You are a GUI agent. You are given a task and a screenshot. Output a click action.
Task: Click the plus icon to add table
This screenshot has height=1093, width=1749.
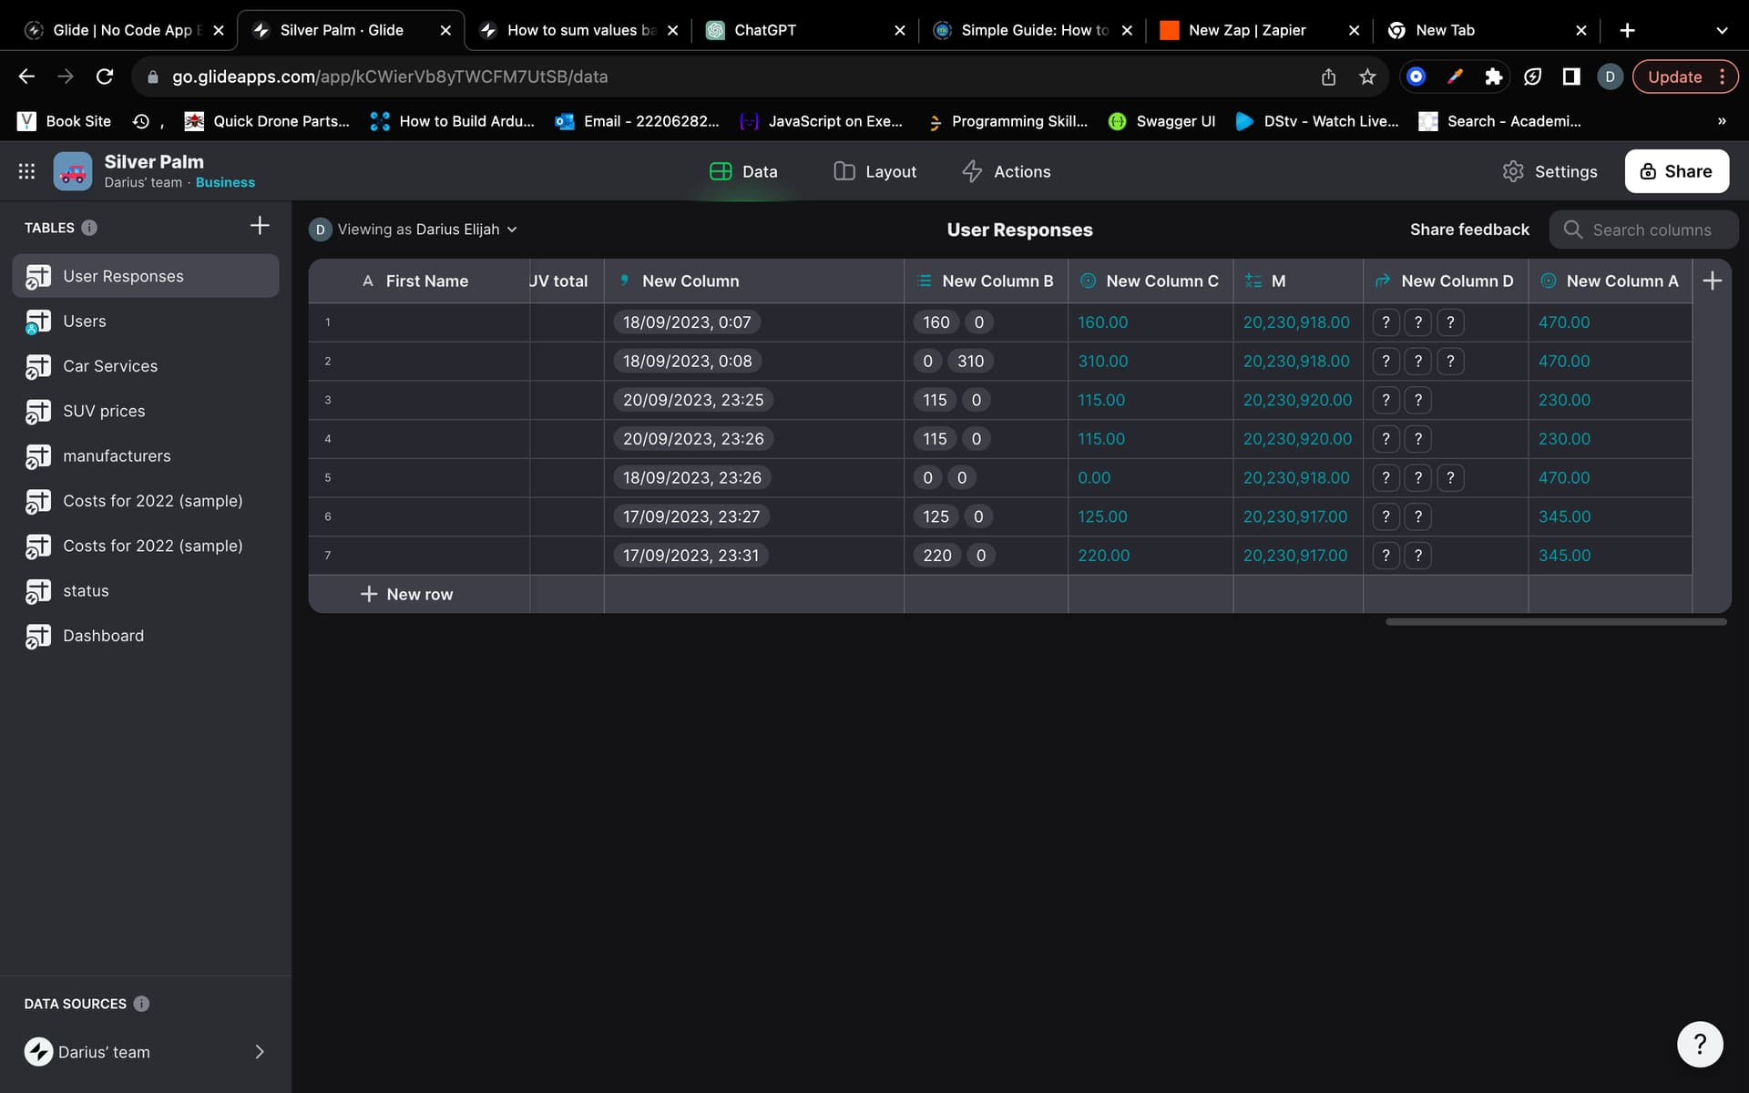(x=260, y=226)
